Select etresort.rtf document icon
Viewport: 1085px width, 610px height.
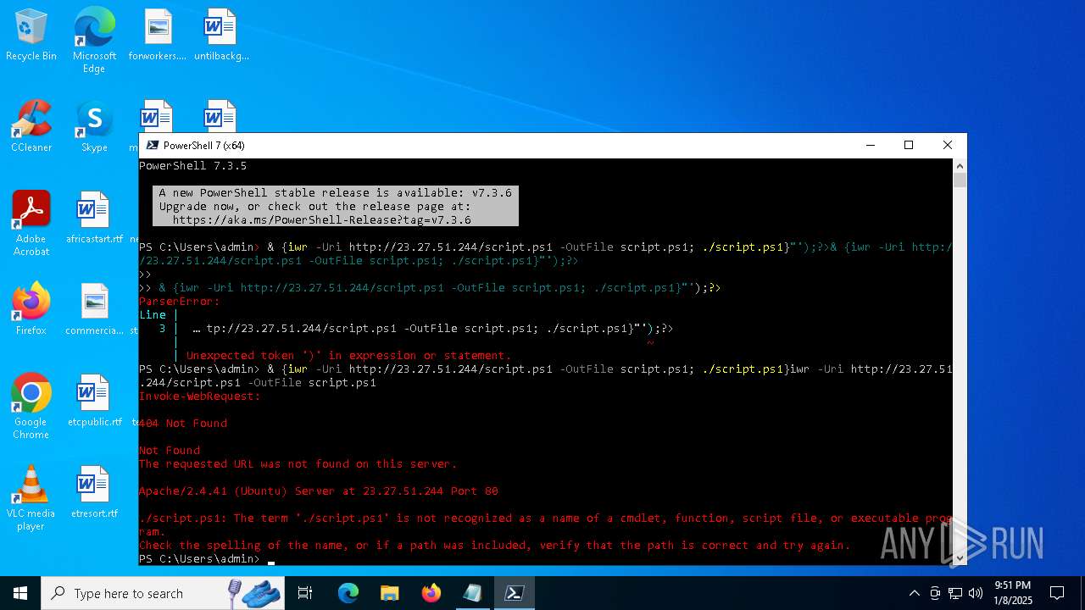pos(94,493)
